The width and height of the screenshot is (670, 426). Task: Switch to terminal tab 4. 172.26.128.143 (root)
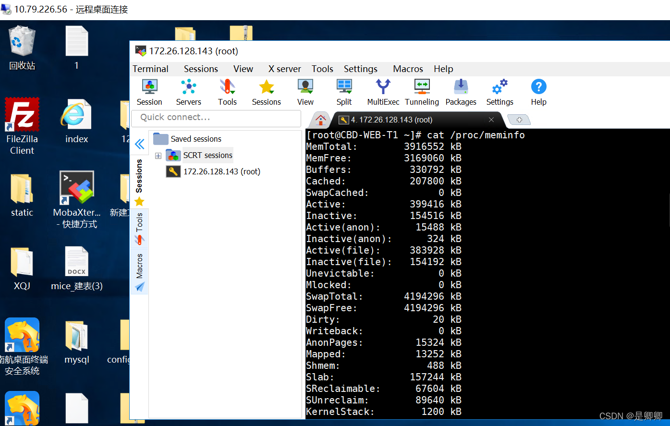point(391,120)
